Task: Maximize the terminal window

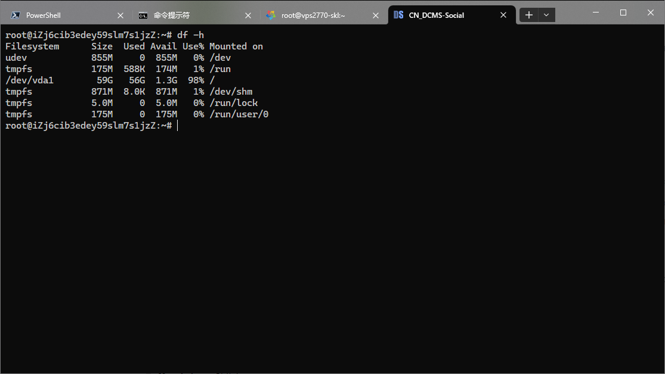Action: coord(623,13)
